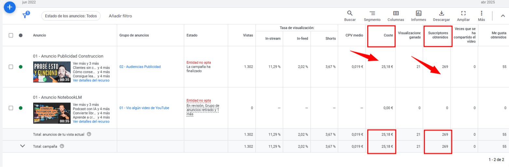The height and width of the screenshot is (167, 509).
Task: Click the Buscar search icon
Action: pos(350,13)
